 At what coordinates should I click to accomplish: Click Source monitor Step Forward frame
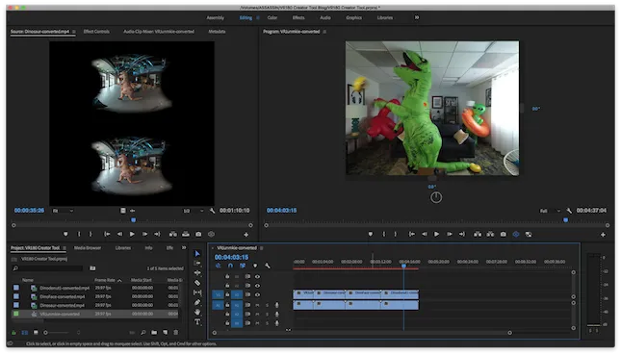click(x=144, y=235)
